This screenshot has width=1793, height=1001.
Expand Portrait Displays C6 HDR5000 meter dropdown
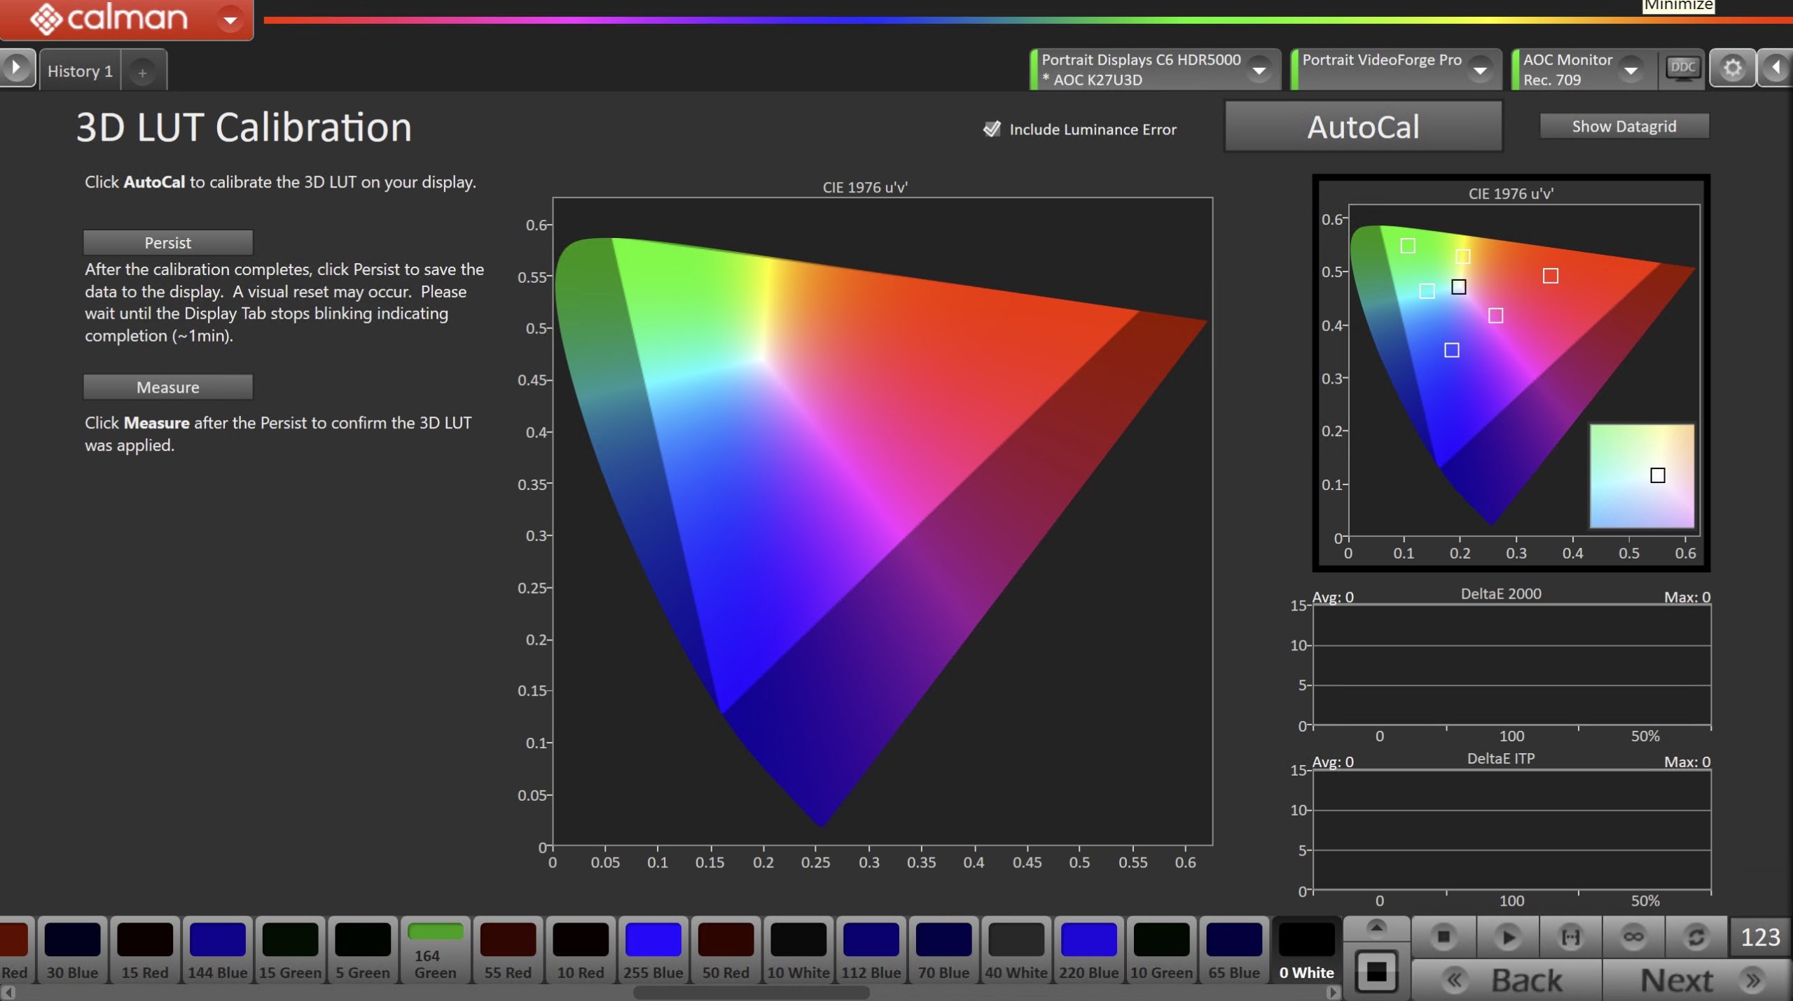[x=1259, y=70]
